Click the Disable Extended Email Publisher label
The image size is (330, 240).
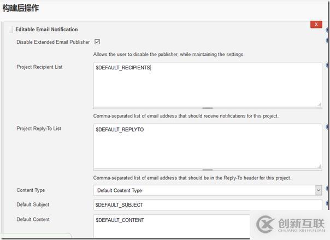point(53,42)
